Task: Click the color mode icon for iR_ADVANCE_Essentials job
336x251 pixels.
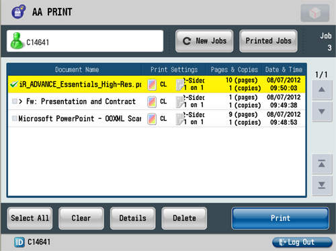Action: [x=152, y=85]
